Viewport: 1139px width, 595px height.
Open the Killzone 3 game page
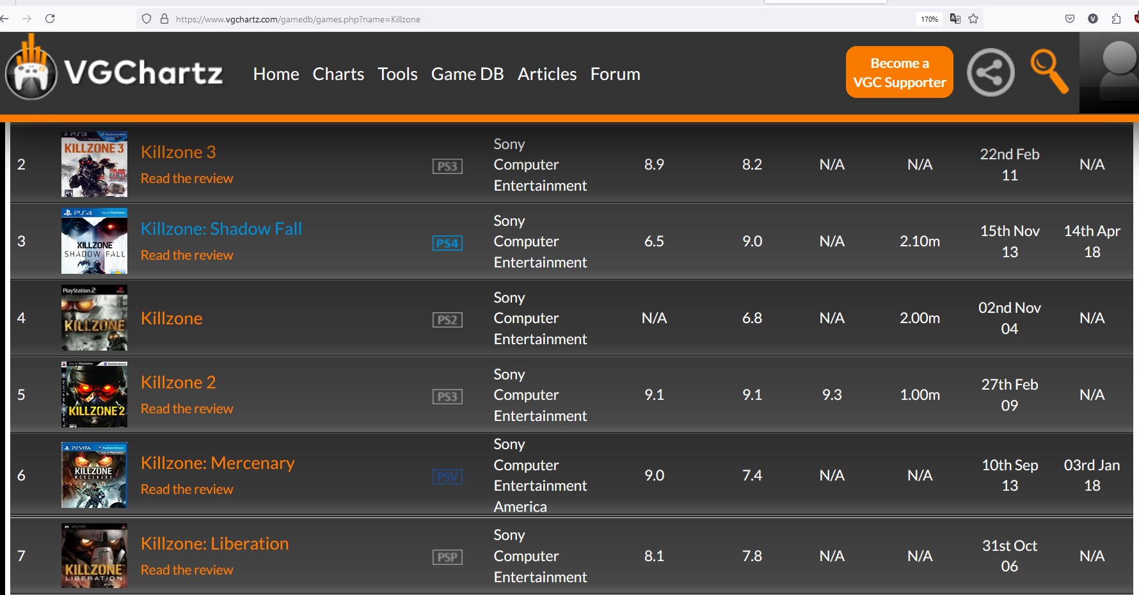[178, 152]
